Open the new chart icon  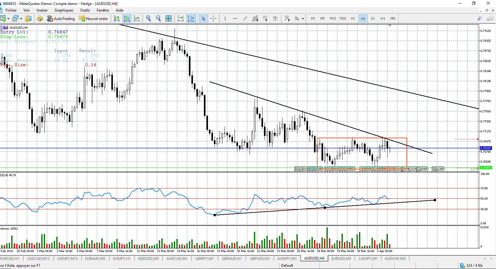coord(3,19)
